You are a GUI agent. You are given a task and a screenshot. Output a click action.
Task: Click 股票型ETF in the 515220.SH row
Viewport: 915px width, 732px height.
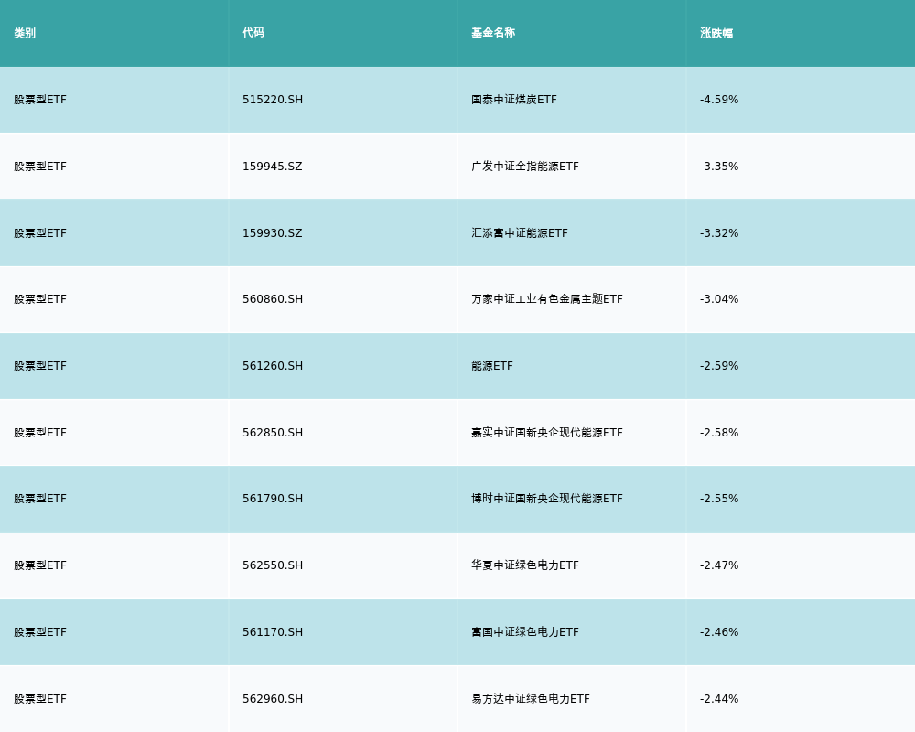click(x=40, y=100)
